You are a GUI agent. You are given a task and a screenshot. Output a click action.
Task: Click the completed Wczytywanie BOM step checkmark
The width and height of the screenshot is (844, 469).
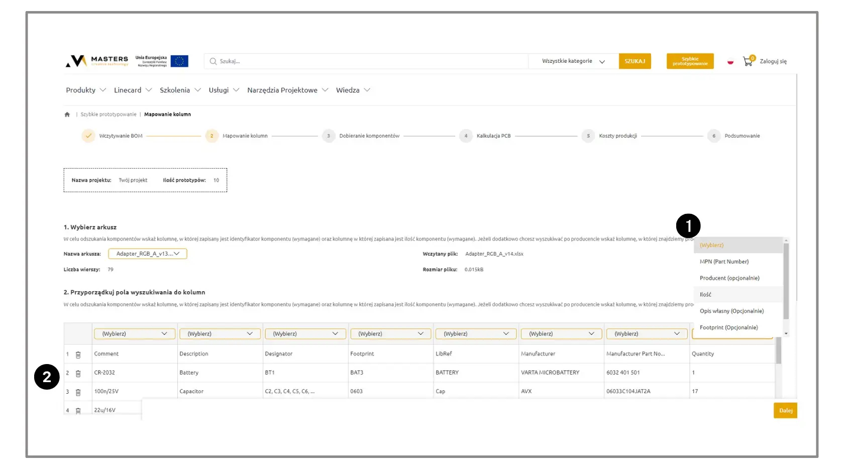coord(88,136)
